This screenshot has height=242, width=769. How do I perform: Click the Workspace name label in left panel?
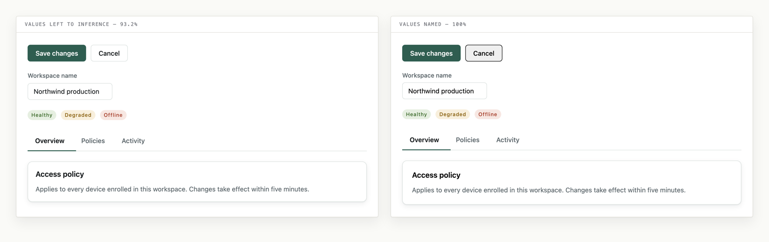[x=52, y=75]
